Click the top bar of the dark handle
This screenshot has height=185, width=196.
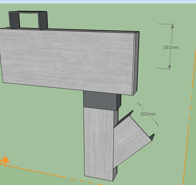tap(28, 13)
